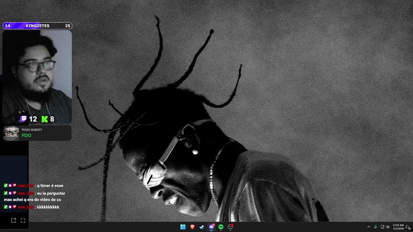Open the notification center icon
Screen dimensions: 413x232
(408, 227)
